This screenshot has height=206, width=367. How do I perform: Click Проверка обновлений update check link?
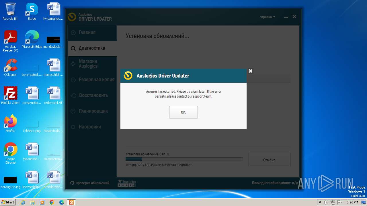pos(90,183)
